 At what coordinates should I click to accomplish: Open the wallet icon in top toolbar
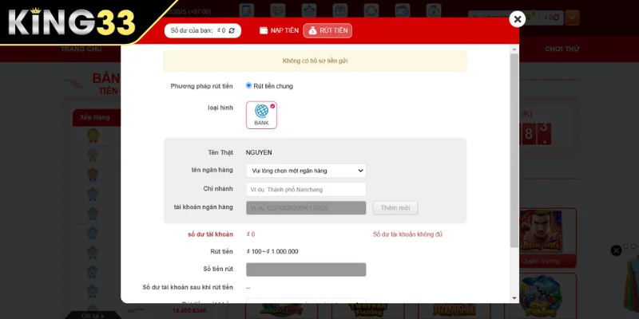[x=403, y=10]
